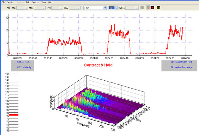Open the Session menu

pos(11,2)
